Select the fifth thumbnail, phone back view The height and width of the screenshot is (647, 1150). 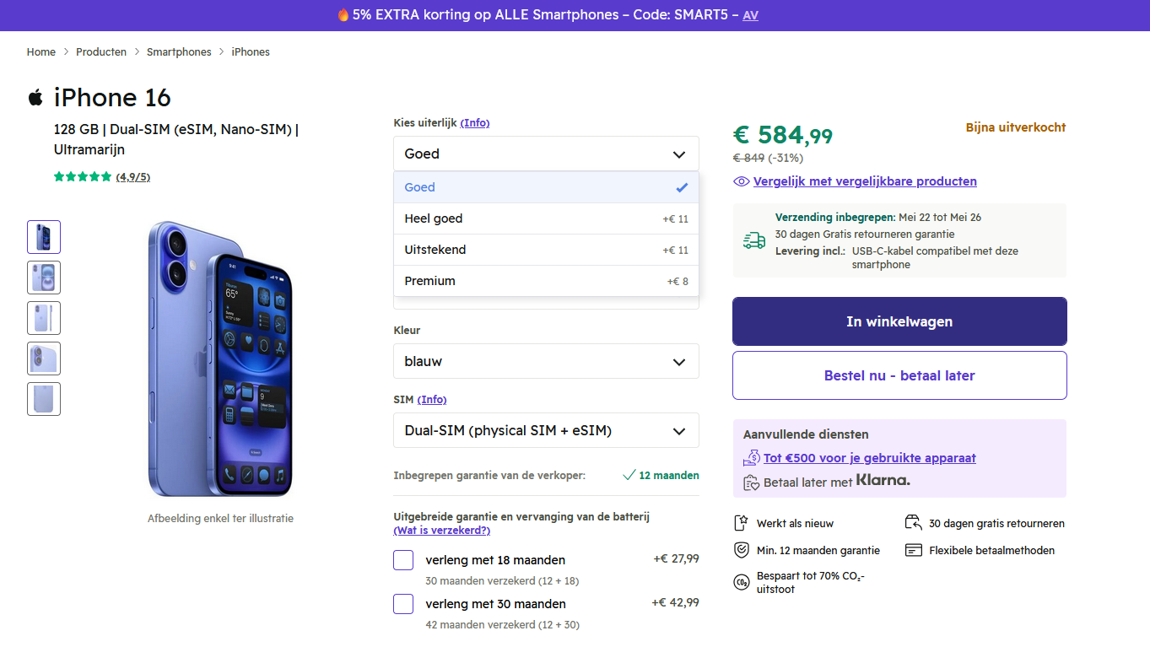(44, 399)
